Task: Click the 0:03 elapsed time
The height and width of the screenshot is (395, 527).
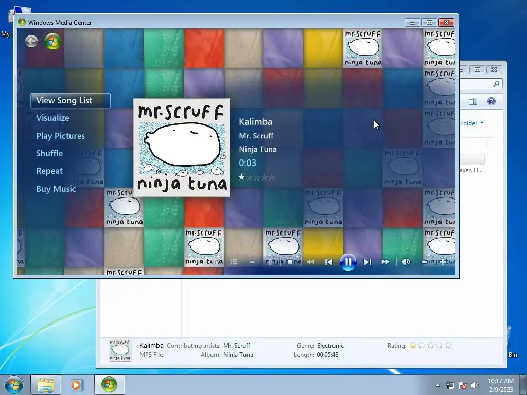Action: 248,163
